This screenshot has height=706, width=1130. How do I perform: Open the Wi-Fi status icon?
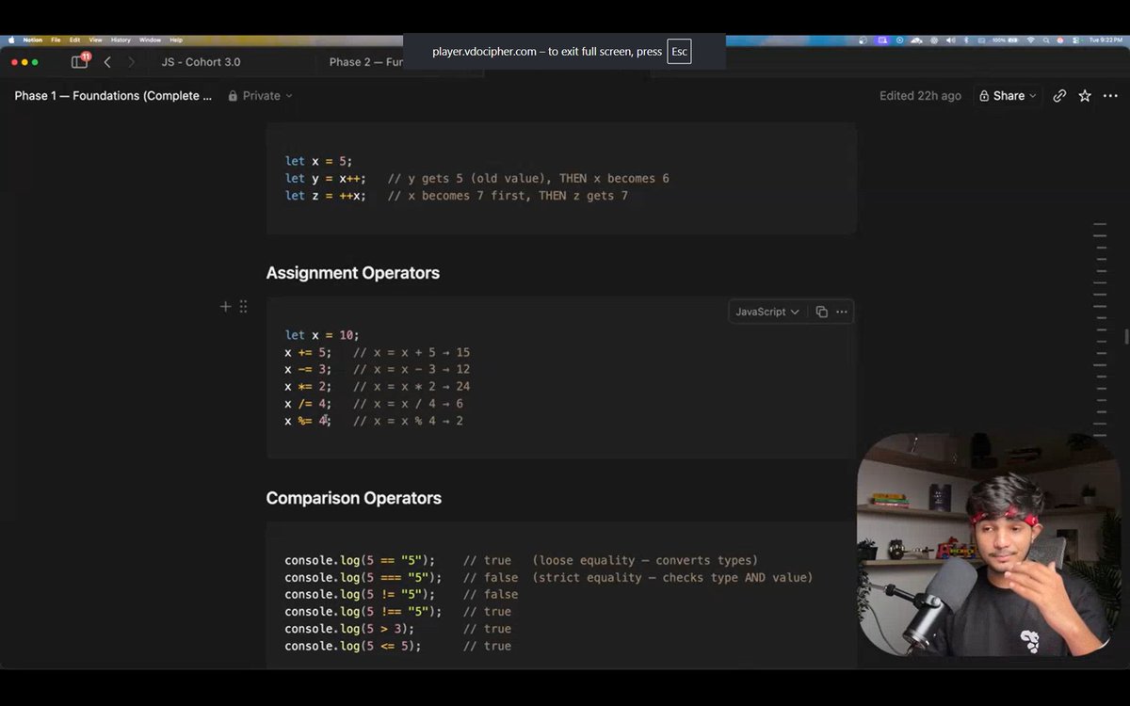1030,40
